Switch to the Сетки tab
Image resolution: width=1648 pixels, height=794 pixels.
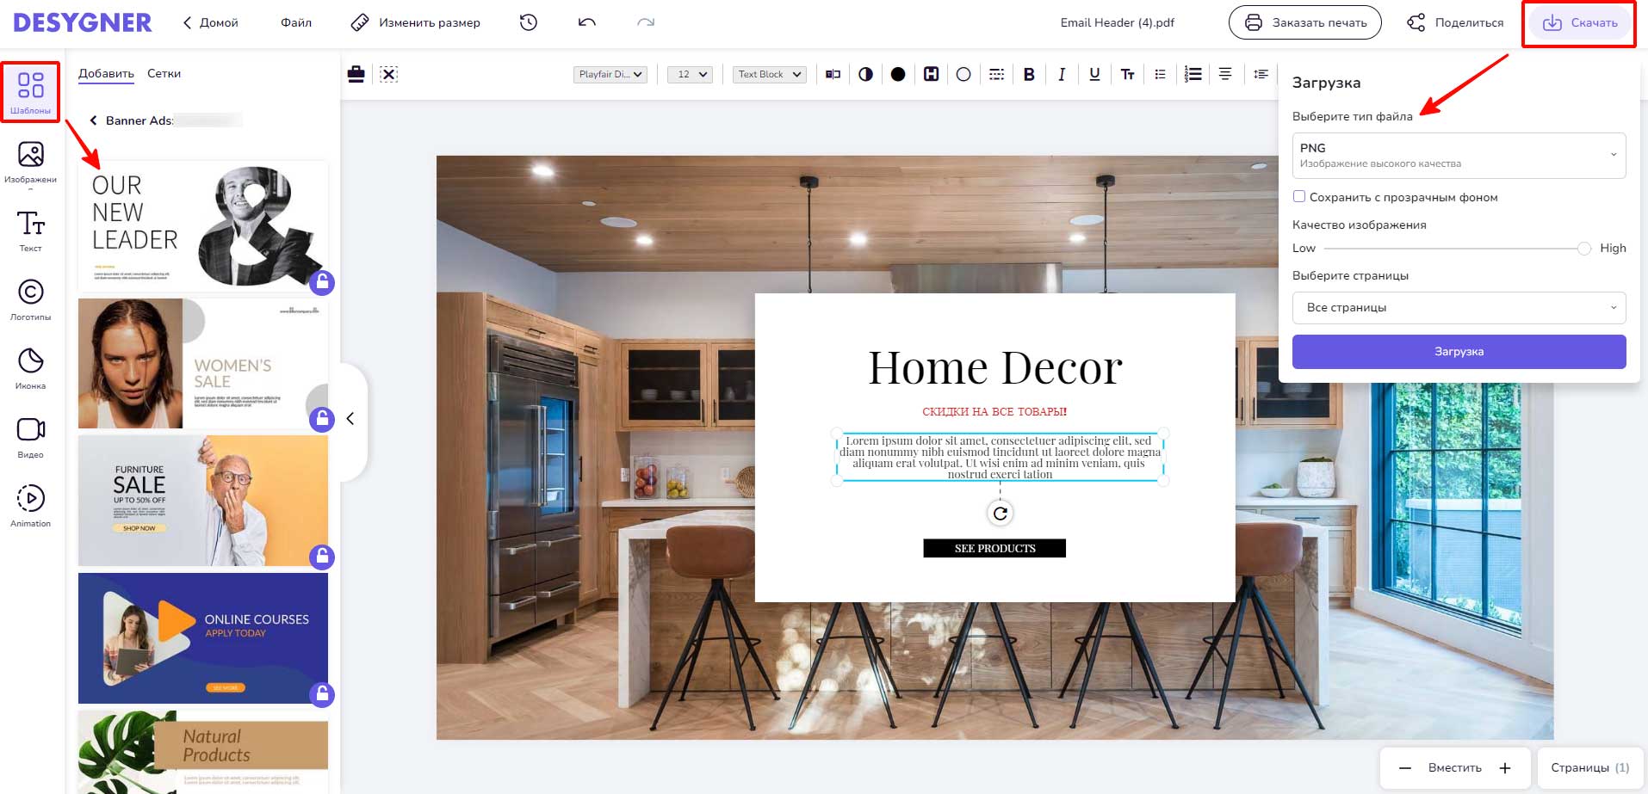tap(164, 74)
